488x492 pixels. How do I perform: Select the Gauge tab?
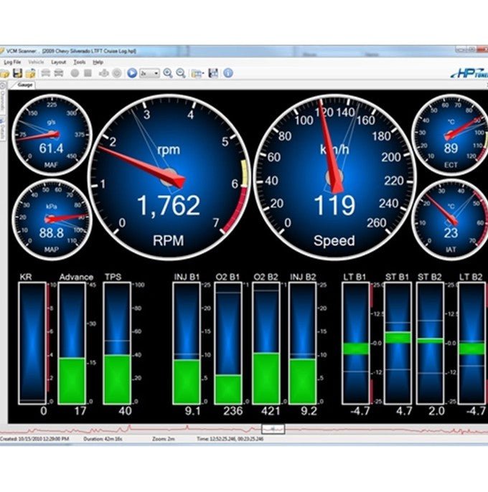[24, 85]
